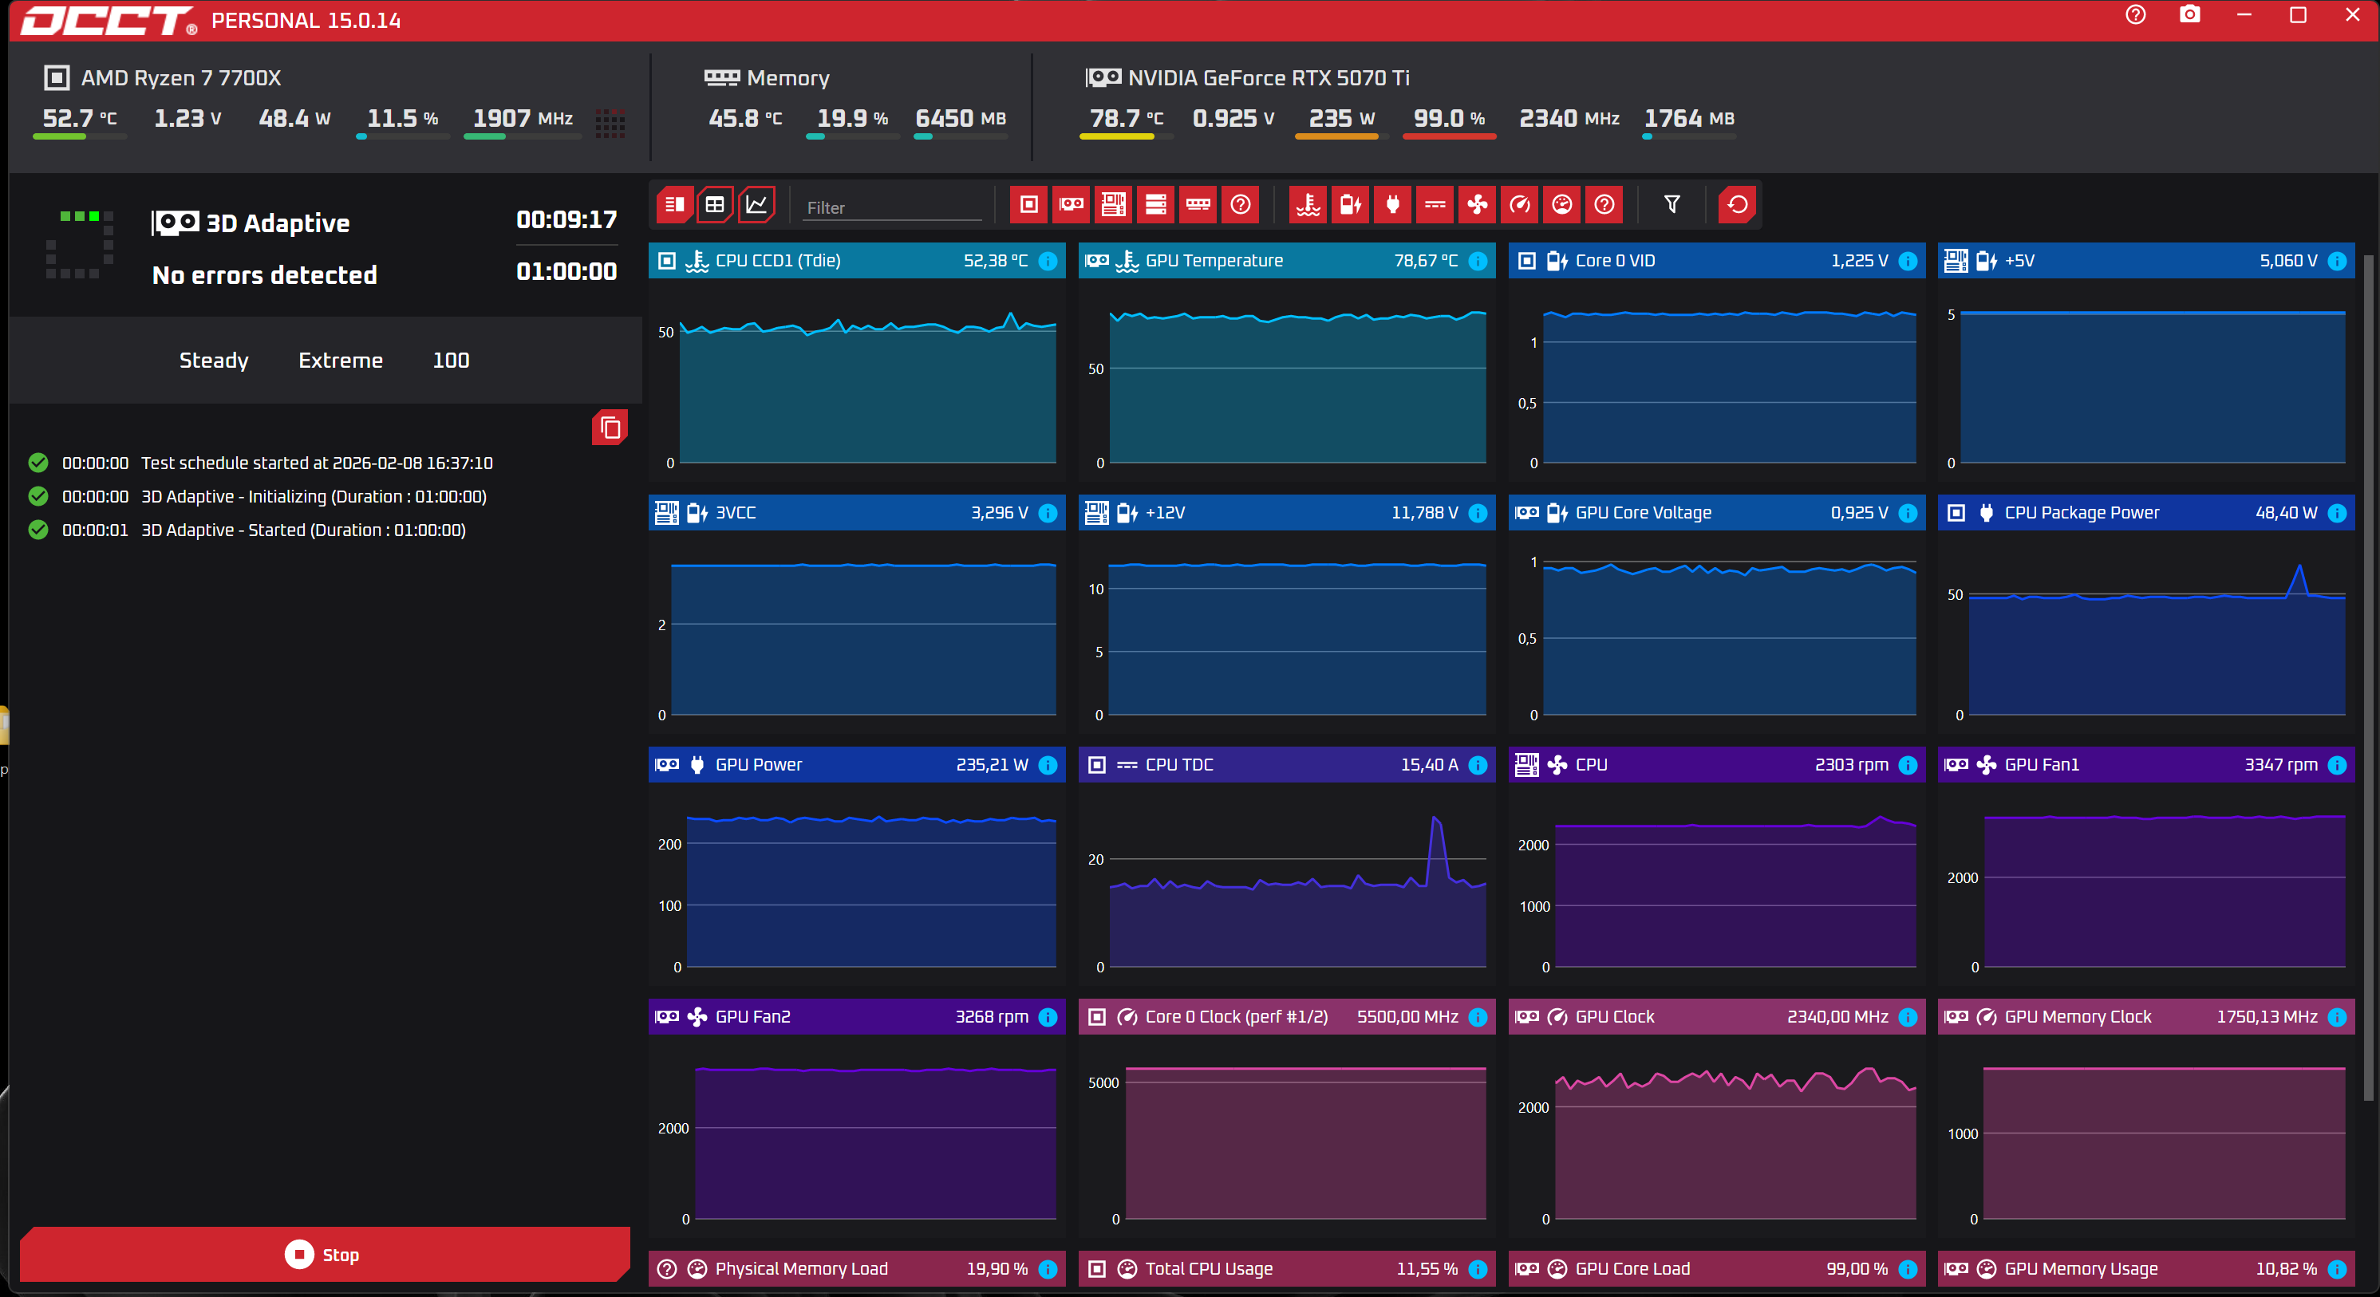This screenshot has height=1297, width=2380.
Task: Toggle the power plug sensor type filter
Action: 1393,204
